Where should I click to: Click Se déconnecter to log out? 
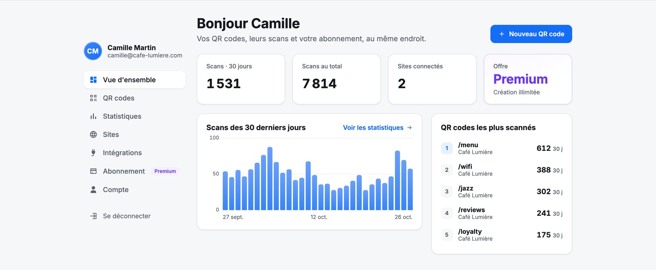134,216
